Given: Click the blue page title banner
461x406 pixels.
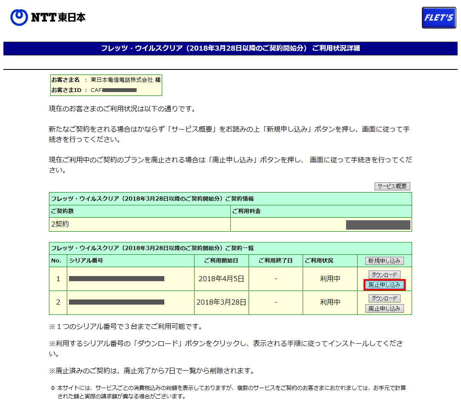Looking at the screenshot, I should point(230,48).
